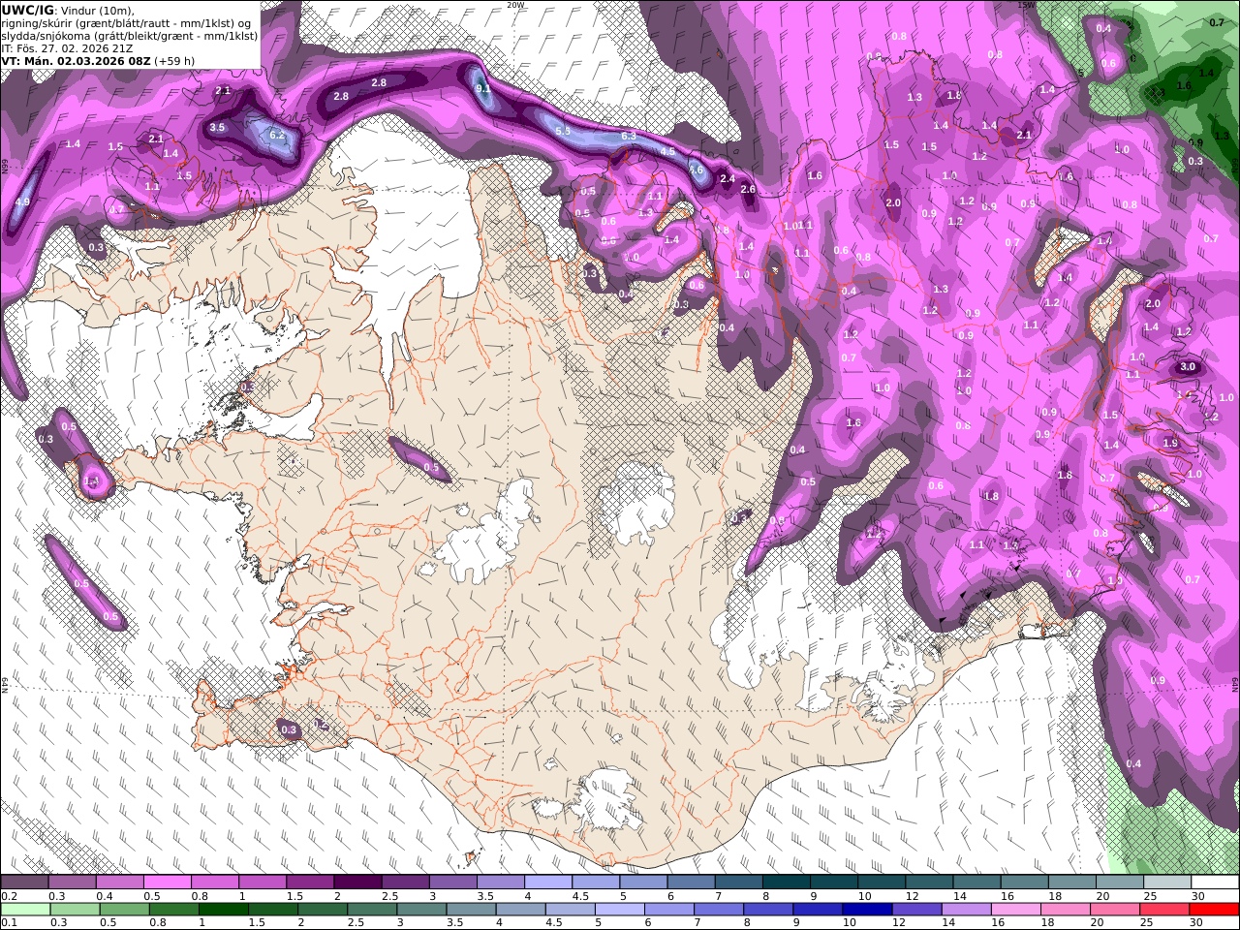Image resolution: width=1240 pixels, height=930 pixels.
Task: Pick the pink bottom-scale swatch between 16 and 18
Action: (1013, 910)
